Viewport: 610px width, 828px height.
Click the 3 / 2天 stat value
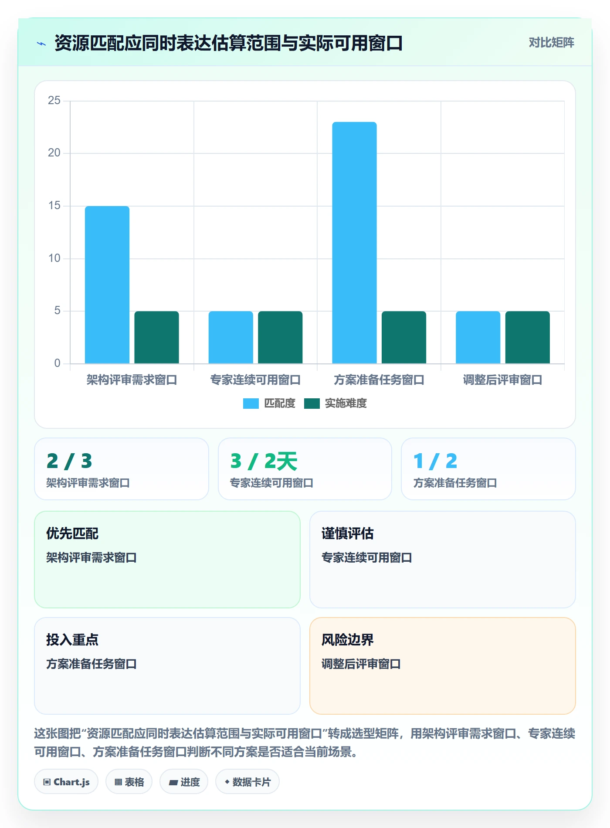(x=264, y=461)
